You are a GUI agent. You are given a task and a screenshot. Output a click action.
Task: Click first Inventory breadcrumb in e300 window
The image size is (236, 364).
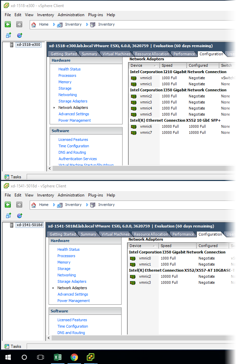click(x=73, y=24)
